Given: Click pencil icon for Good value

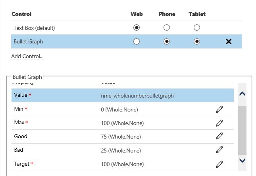Looking at the screenshot, I should [x=219, y=136].
